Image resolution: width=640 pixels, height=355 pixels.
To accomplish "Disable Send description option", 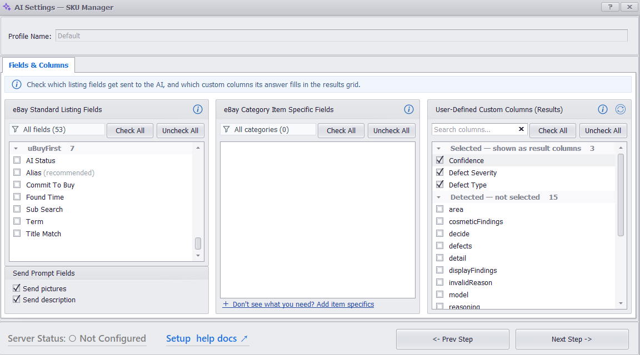I will (17, 299).
